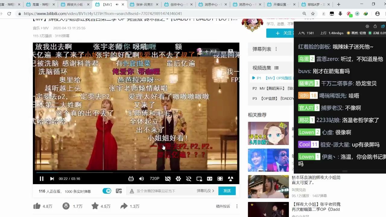Pause the video playback
The width and height of the screenshot is (386, 217).
42,179
